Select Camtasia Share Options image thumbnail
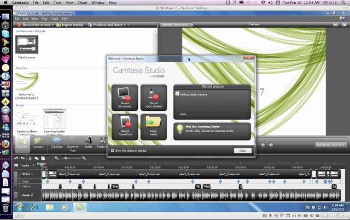This screenshot has width=350, height=220. [27, 118]
